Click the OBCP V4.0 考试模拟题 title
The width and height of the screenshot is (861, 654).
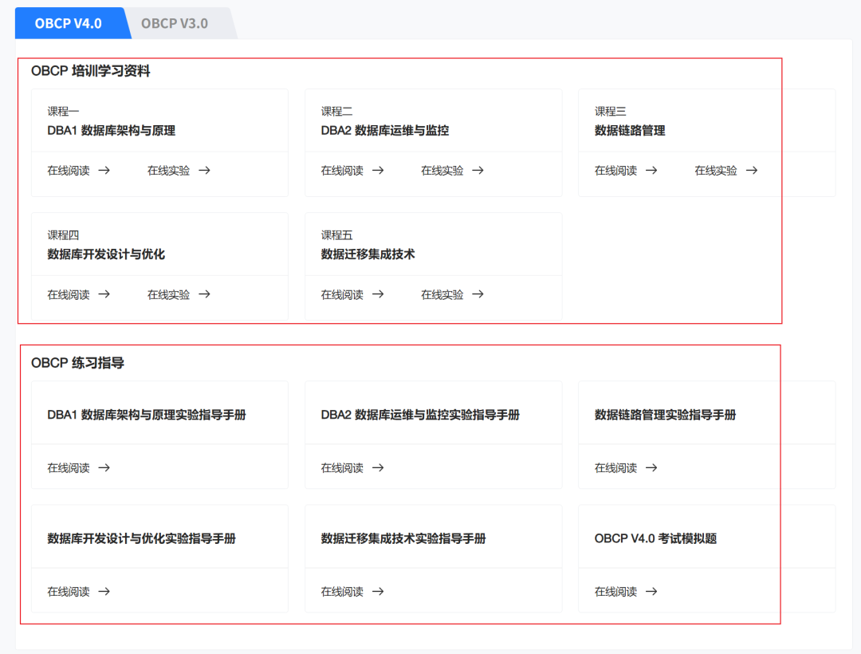coord(655,538)
